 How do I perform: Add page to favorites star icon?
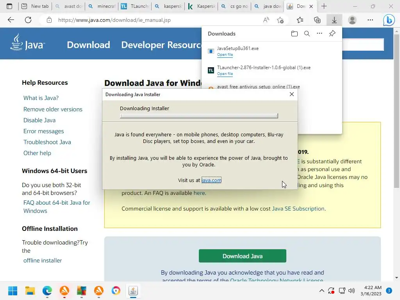(280, 20)
